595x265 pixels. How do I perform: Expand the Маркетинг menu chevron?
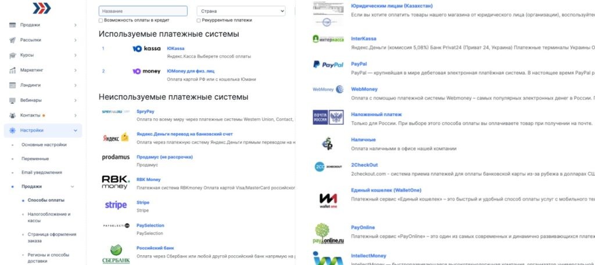click(75, 70)
